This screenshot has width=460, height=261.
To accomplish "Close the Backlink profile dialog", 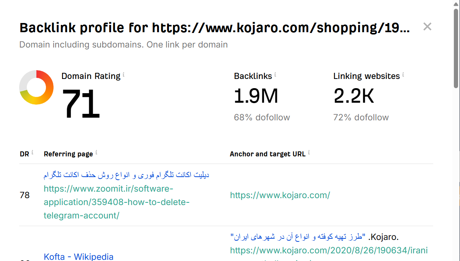I will tap(427, 26).
